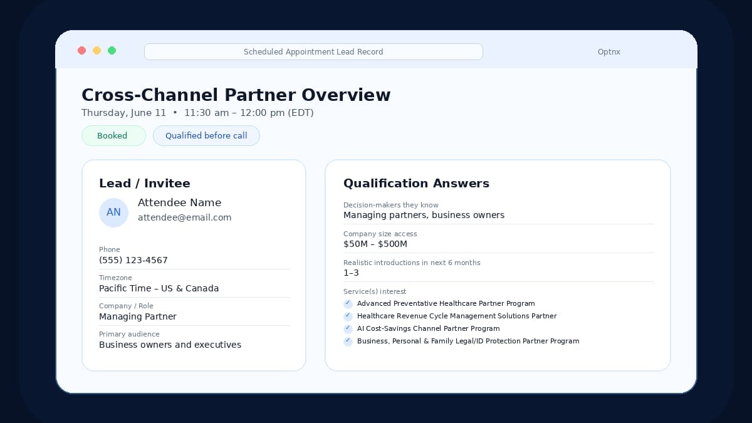
Task: Toggle the Healthcare Revenue Cycle Management check
Action: 348,316
